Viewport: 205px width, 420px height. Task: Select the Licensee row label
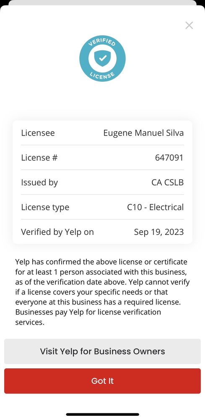pos(38,133)
